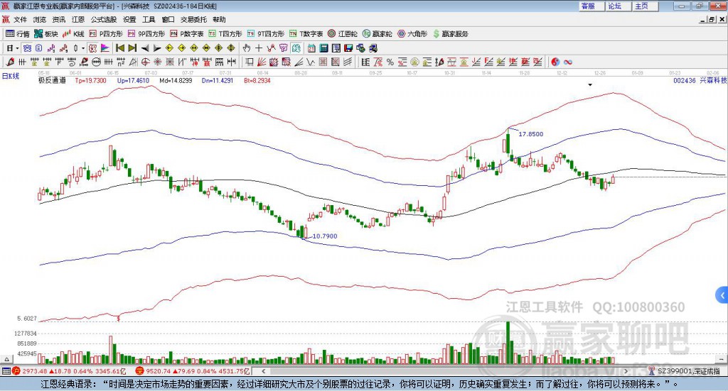Click the 17.8500 high price label
The width and height of the screenshot is (728, 391).
[x=530, y=134]
